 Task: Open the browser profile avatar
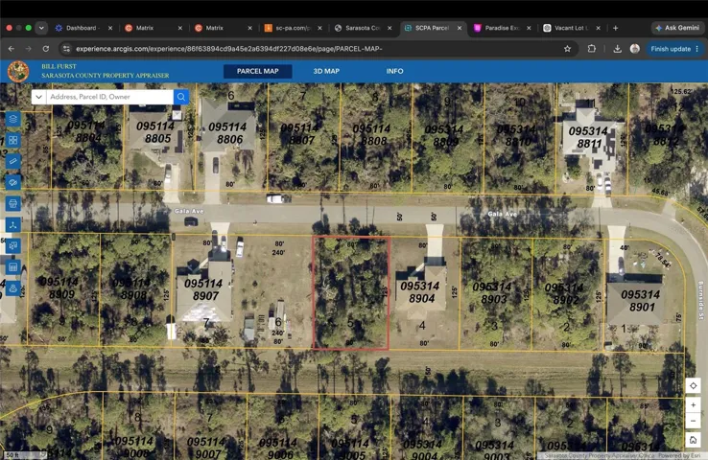pos(635,49)
